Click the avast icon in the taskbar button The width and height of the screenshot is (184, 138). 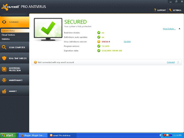click(x=51, y=135)
